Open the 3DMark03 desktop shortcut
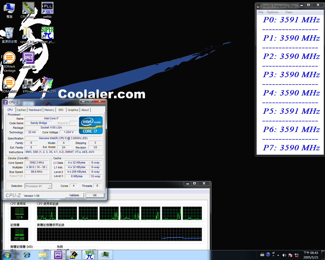Viewport: 325px width, 260px height. (9, 85)
